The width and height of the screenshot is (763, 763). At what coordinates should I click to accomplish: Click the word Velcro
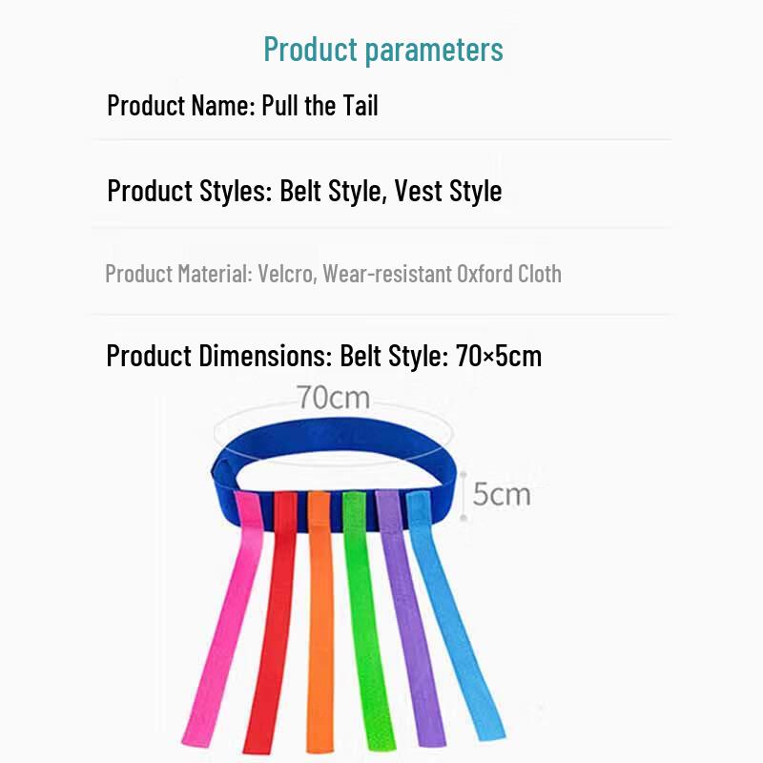pyautogui.click(x=286, y=274)
